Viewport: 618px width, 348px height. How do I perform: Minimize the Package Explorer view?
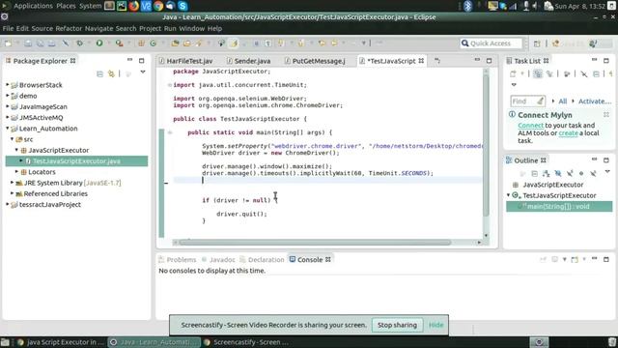(x=129, y=60)
